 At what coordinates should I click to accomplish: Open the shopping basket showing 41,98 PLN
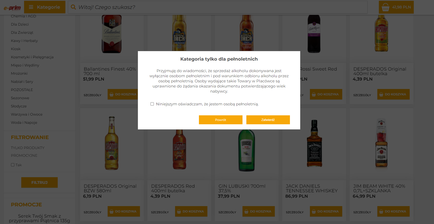tap(396, 7)
